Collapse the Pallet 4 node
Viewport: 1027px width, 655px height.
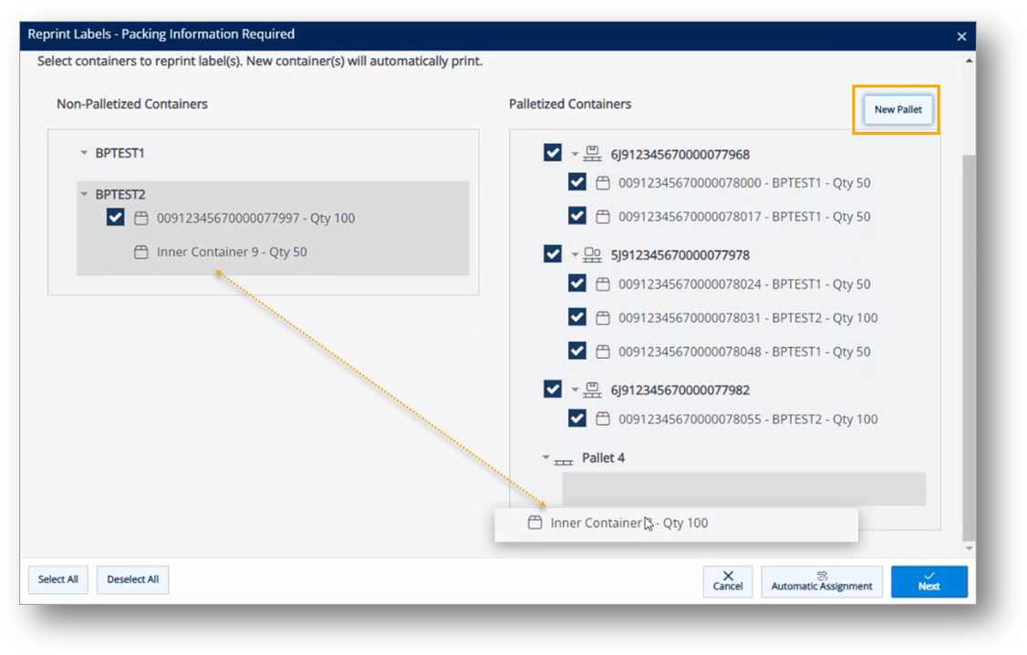coord(545,458)
